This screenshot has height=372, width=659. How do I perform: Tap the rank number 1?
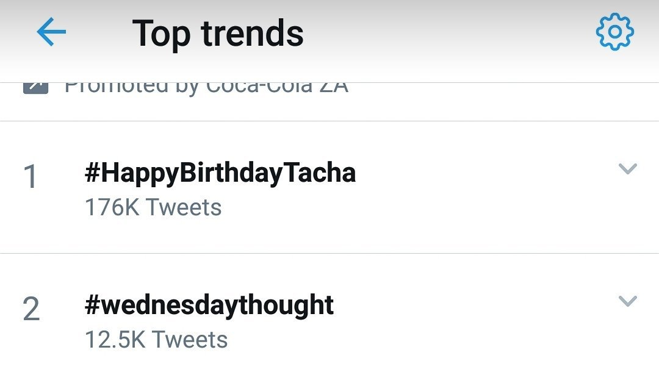pyautogui.click(x=31, y=177)
